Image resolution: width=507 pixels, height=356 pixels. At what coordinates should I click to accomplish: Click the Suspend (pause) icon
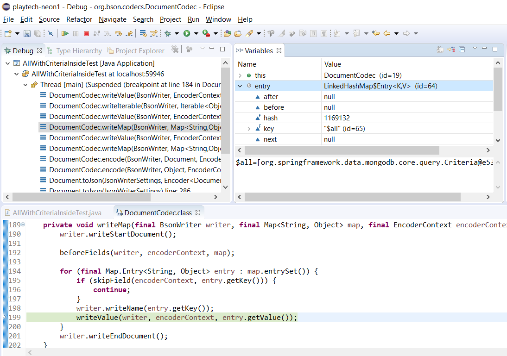coord(76,33)
